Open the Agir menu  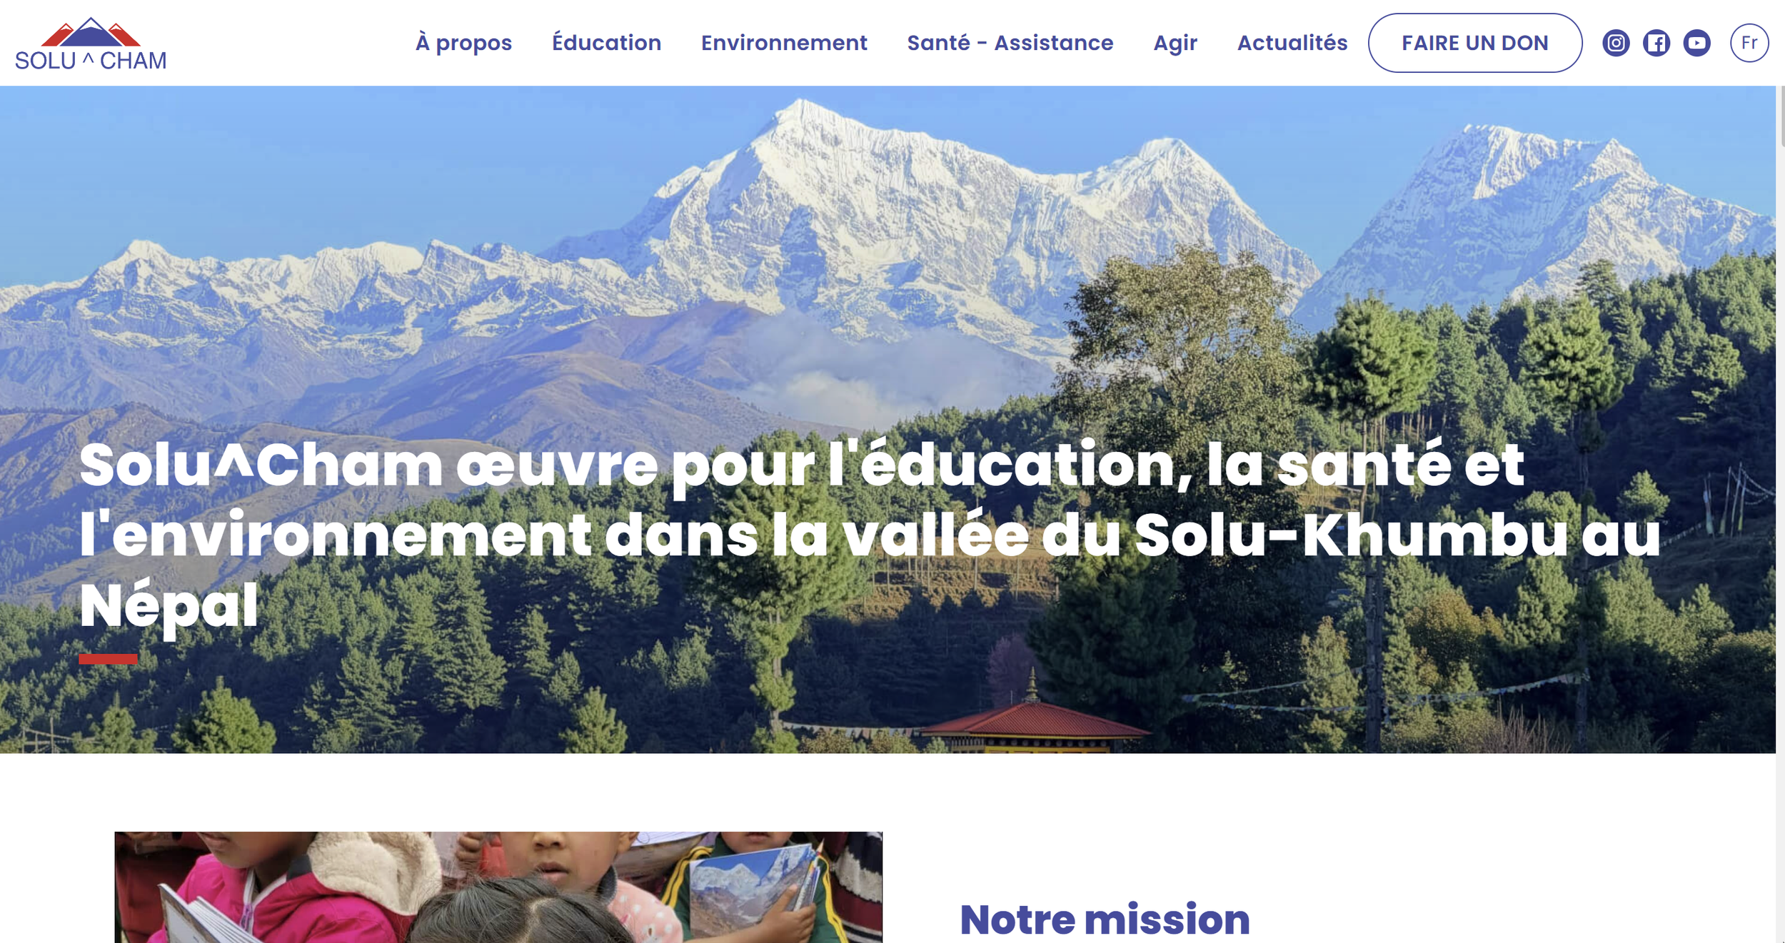(x=1175, y=43)
